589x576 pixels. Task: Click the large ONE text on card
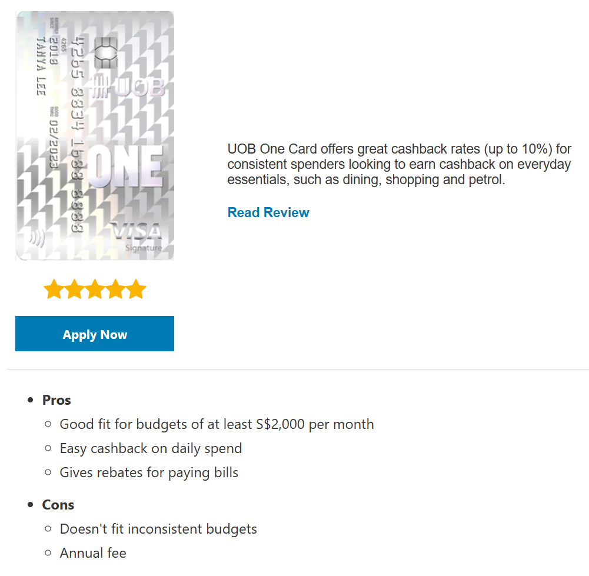[x=125, y=168]
